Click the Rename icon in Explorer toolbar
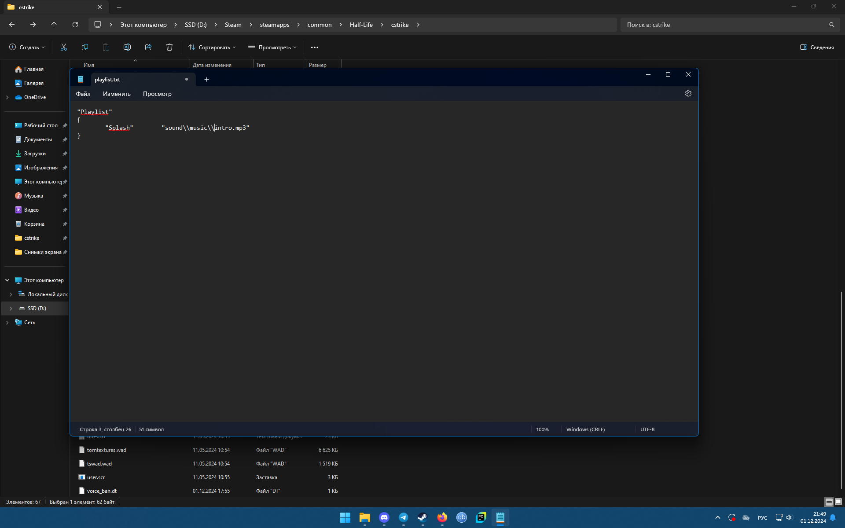Screen dimensions: 845x528 tap(127, 47)
